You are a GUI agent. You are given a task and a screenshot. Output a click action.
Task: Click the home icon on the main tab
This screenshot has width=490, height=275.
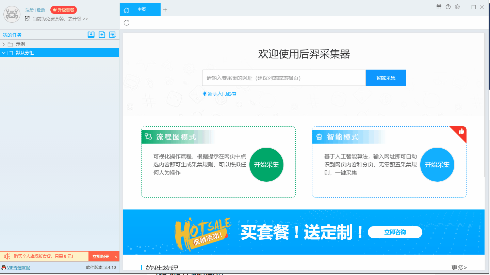pos(126,10)
